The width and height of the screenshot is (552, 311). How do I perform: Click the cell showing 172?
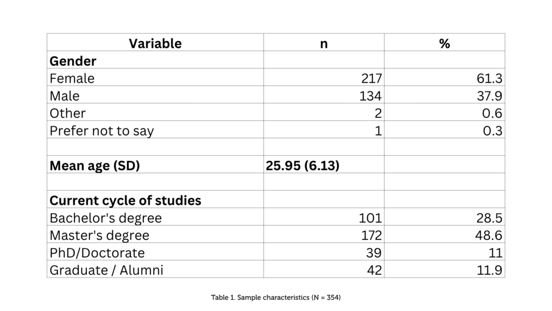tap(324, 234)
